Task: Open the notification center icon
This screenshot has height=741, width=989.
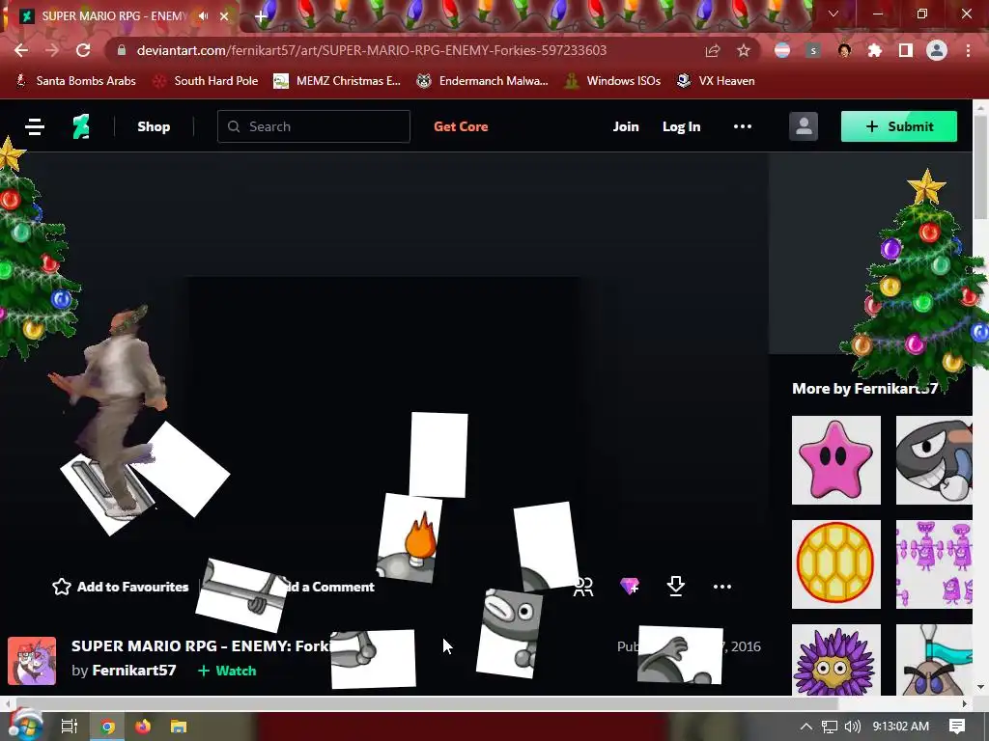Action: pos(957,727)
